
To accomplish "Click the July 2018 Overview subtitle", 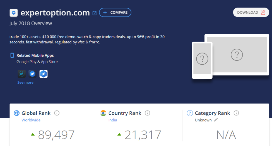I will [30, 23].
